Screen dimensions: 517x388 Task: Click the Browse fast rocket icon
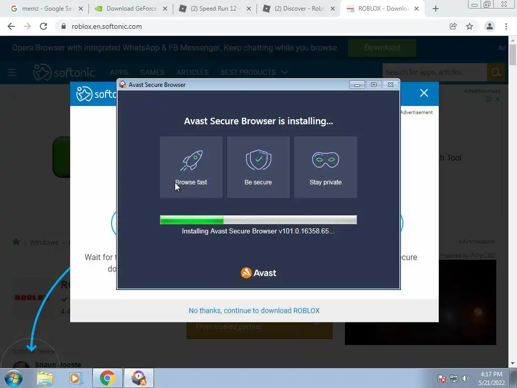(191, 160)
